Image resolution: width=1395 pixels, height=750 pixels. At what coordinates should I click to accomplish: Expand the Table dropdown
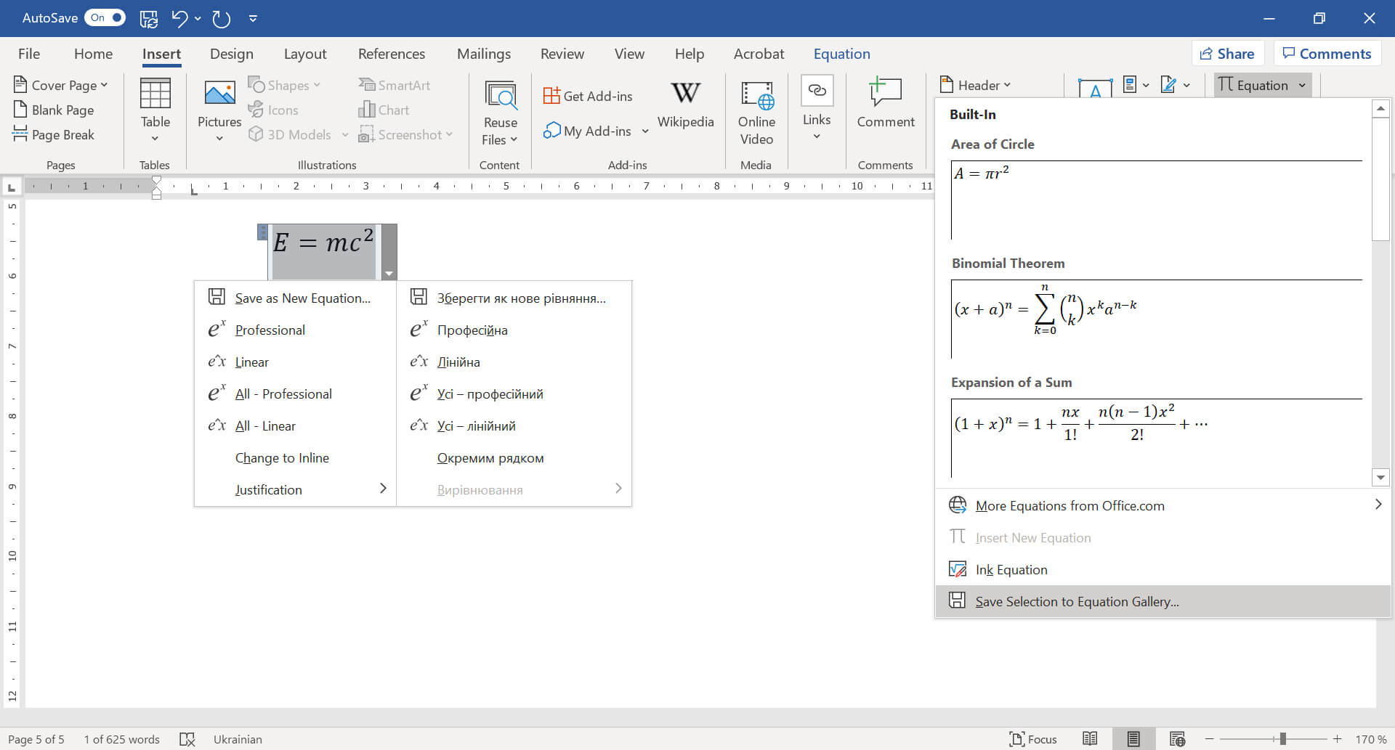pos(155,138)
